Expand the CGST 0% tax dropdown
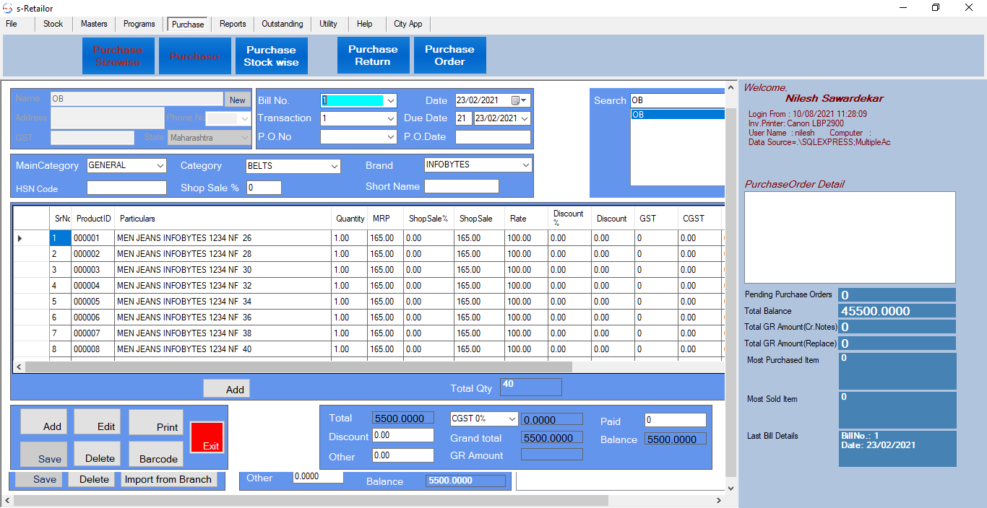Viewport: 987px width, 508px height. [512, 419]
